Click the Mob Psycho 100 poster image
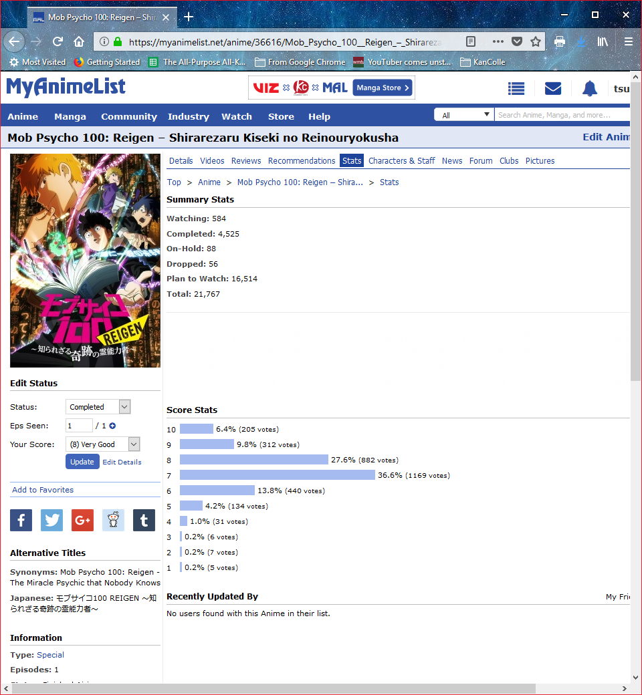The image size is (642, 695). click(85, 260)
